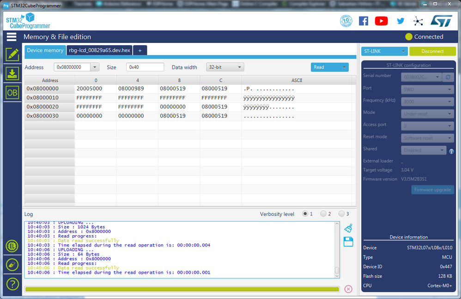Viewport: 461px width, 299px height.
Task: Select memory cell 08000989
Action: pos(137,88)
